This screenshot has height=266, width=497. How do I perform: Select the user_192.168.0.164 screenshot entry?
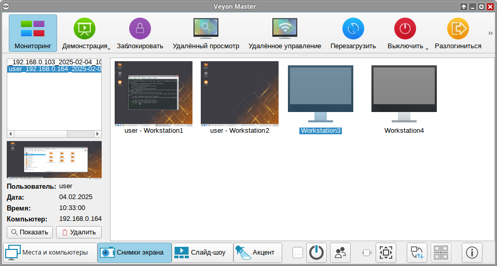[x=54, y=69]
